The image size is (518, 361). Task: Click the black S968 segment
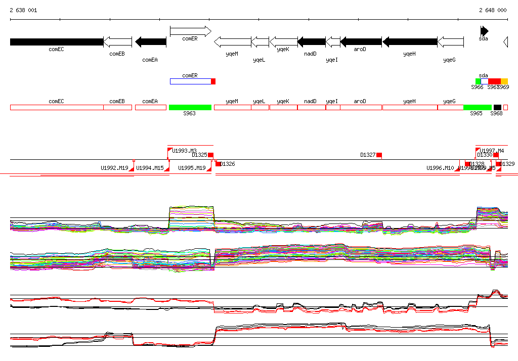(x=498, y=107)
